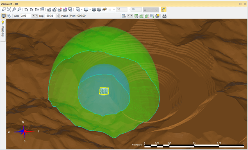Click the camera snapshot with red plus
This screenshot has width=248, height=150.
click(x=59, y=10)
